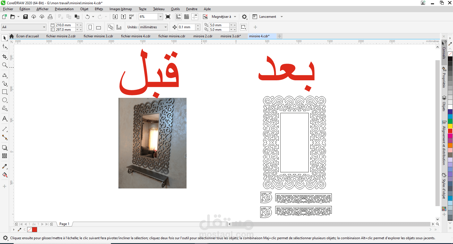Toggle the document grid display

(x=187, y=17)
